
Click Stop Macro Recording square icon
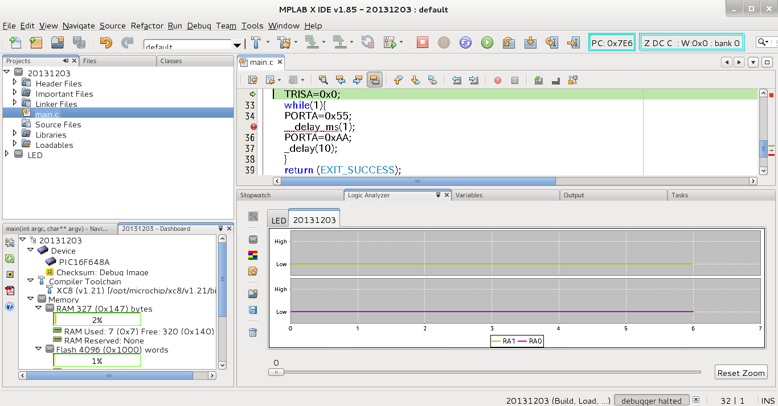click(515, 81)
